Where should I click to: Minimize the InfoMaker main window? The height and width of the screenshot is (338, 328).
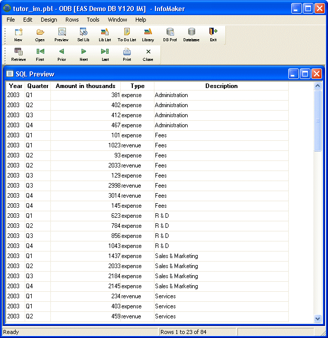pyautogui.click(x=296, y=9)
